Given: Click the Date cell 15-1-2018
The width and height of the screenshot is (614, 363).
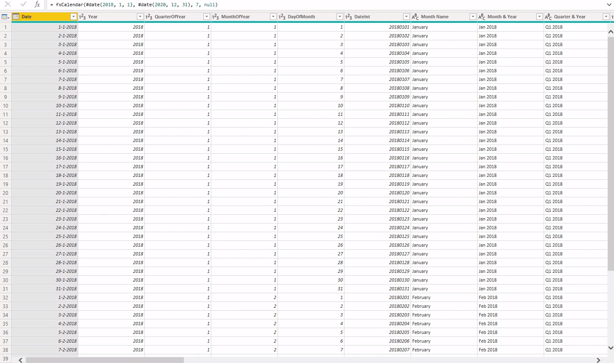Looking at the screenshot, I should [45, 149].
